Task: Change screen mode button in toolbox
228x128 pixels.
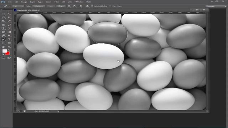Action: pyautogui.click(x=9, y=58)
